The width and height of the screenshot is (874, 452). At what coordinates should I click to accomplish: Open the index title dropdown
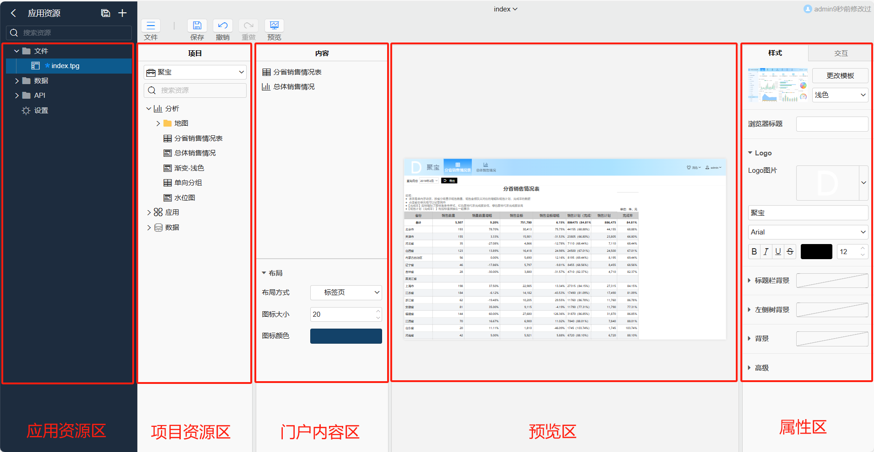[505, 9]
